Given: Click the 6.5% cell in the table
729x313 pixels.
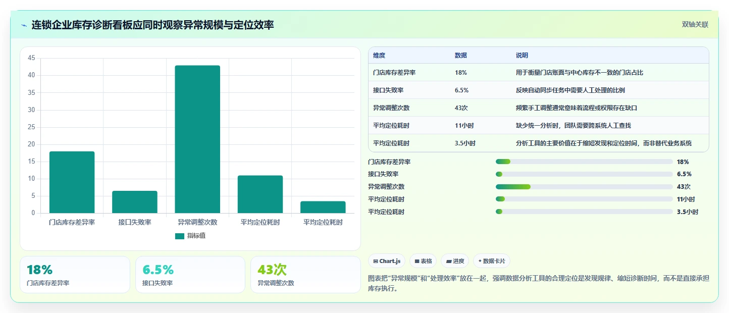Looking at the screenshot, I should point(462,90).
